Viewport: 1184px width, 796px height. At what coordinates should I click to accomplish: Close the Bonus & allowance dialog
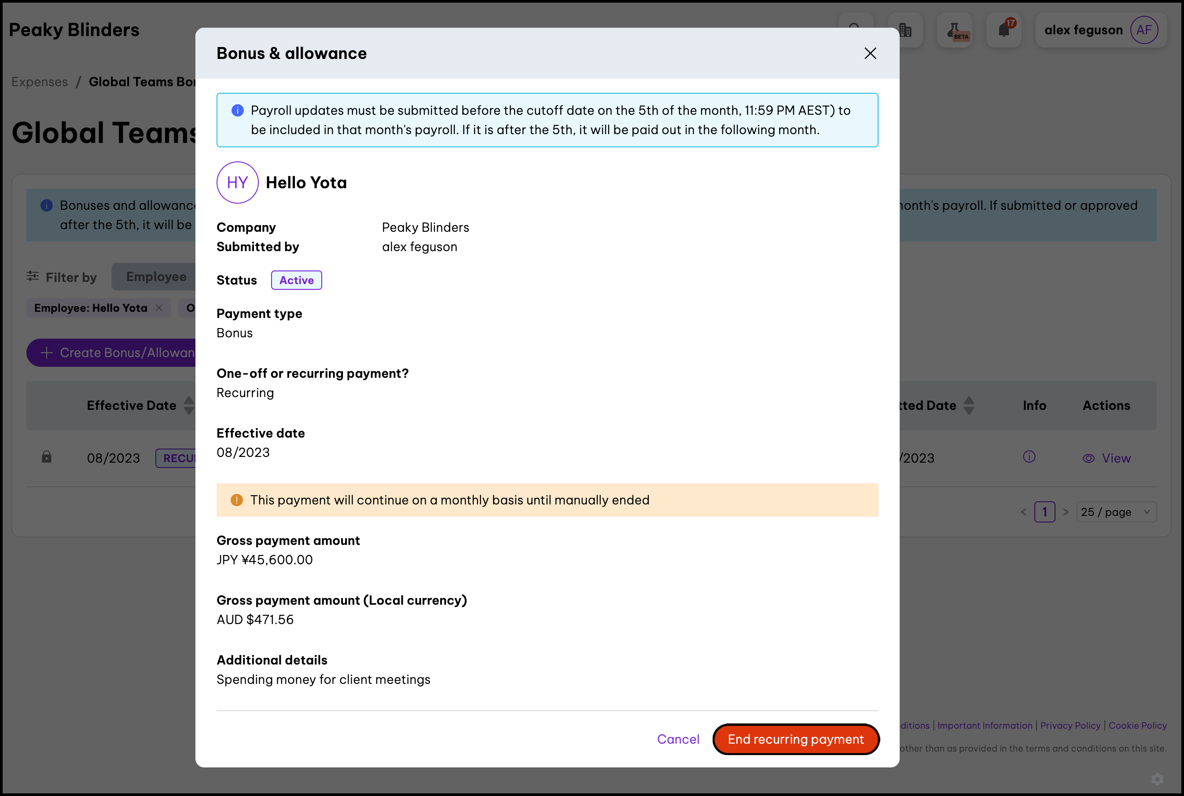[x=870, y=53]
